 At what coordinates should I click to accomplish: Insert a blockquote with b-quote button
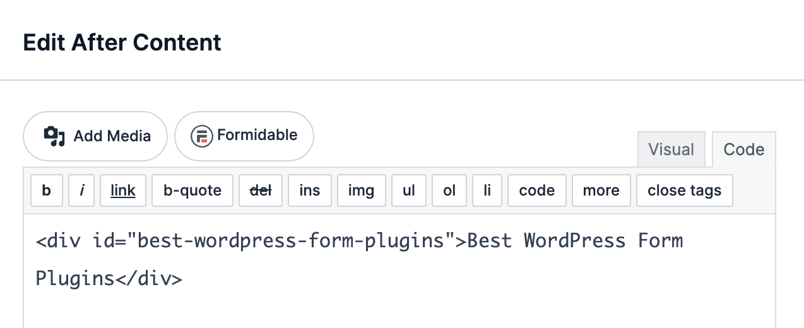pos(192,190)
